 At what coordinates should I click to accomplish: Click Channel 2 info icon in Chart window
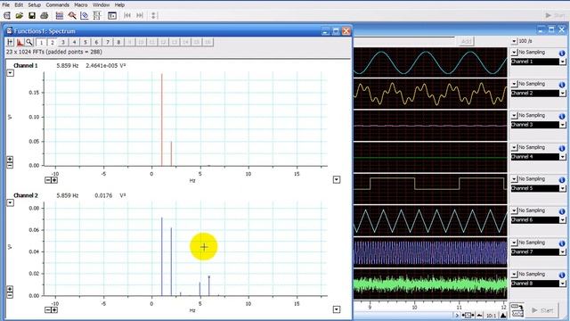[562, 85]
